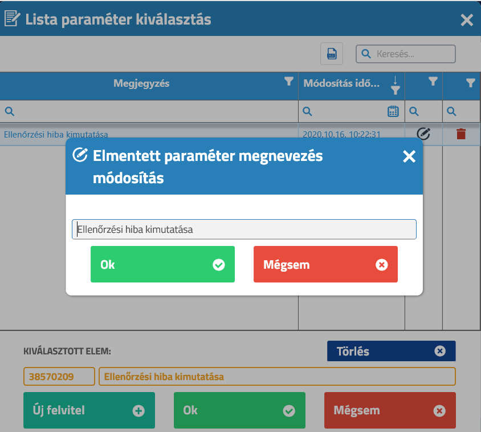Click the bottom green Ok button
Image resolution: width=481 pixels, height=432 pixels.
pos(239,410)
